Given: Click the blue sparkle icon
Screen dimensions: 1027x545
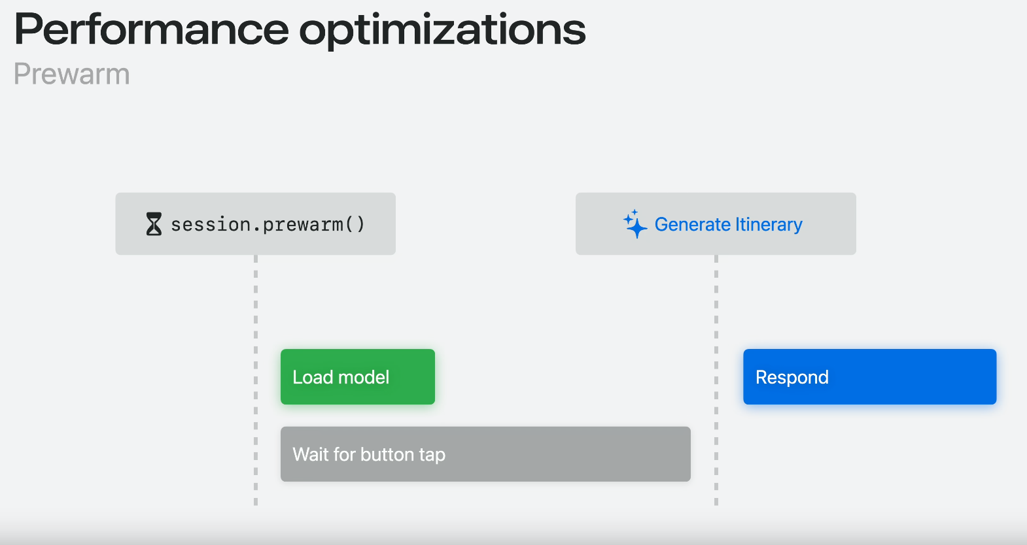Looking at the screenshot, I should tap(635, 224).
